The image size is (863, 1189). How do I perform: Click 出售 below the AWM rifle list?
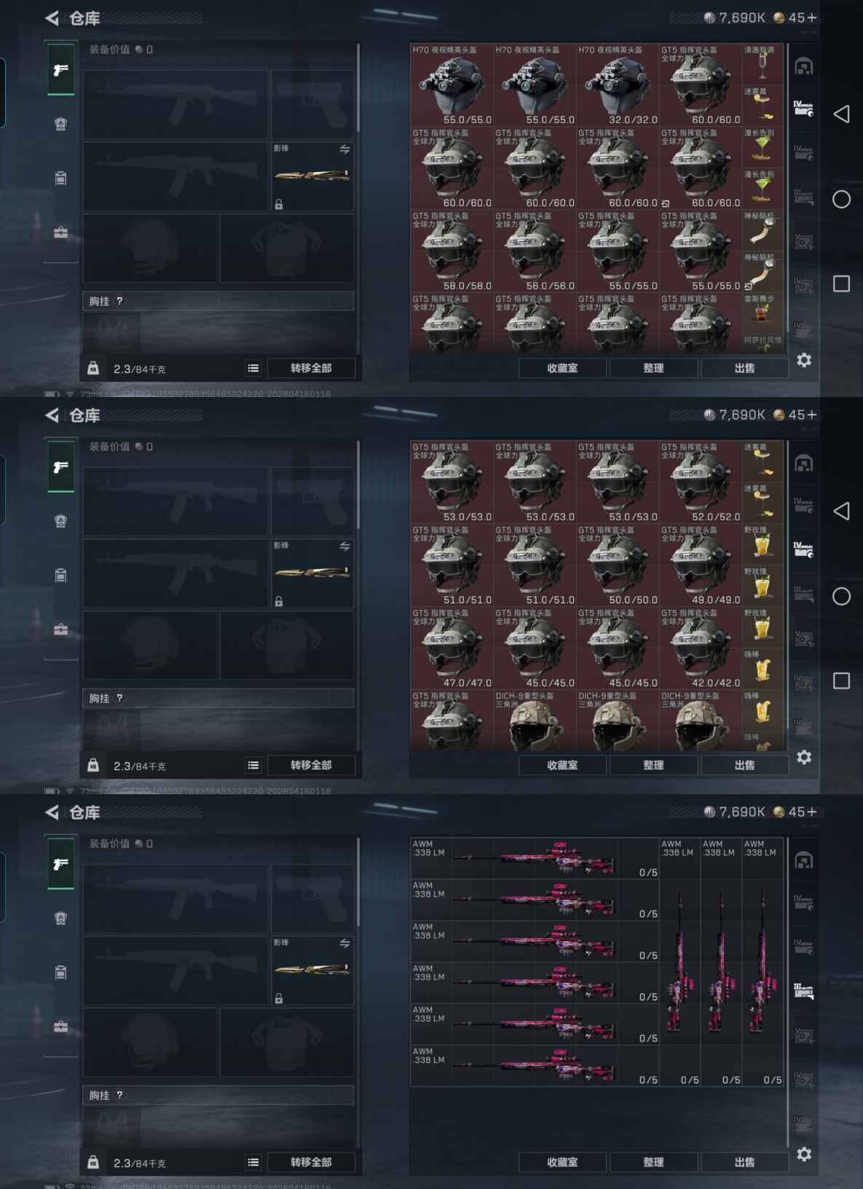(x=744, y=1162)
